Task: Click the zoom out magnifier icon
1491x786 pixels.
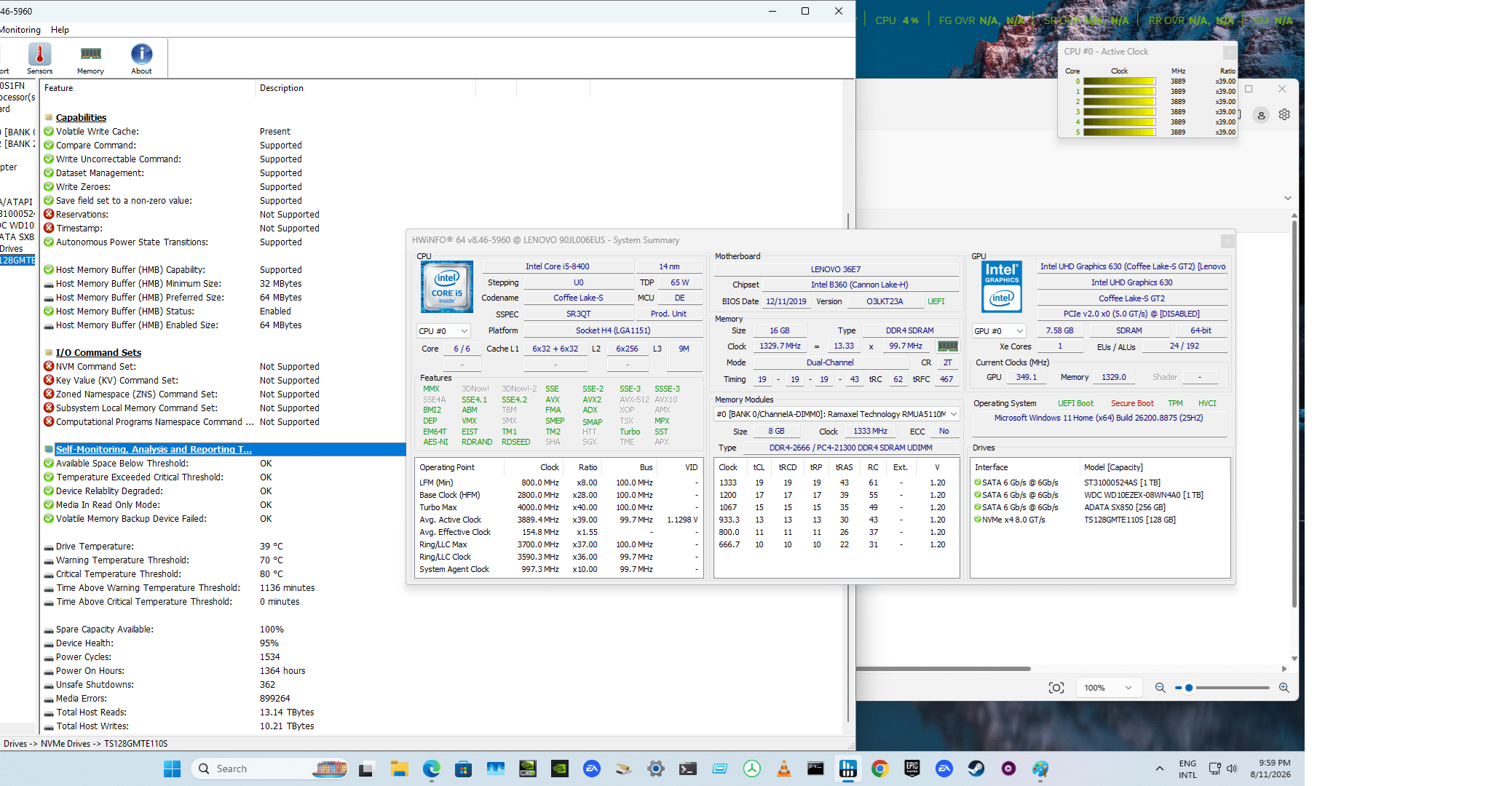Action: click(x=1160, y=688)
